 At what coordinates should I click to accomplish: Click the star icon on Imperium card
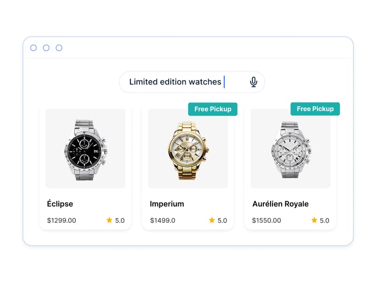pyautogui.click(x=212, y=220)
